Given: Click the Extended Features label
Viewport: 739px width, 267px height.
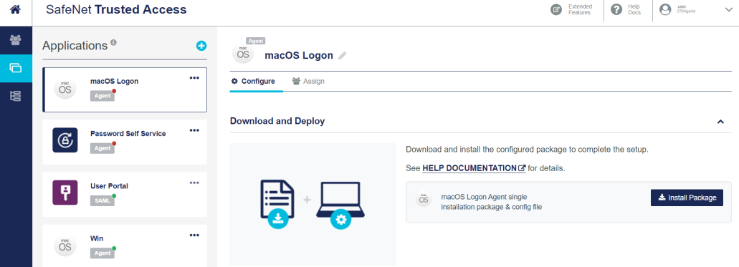Looking at the screenshot, I should pyautogui.click(x=580, y=9).
